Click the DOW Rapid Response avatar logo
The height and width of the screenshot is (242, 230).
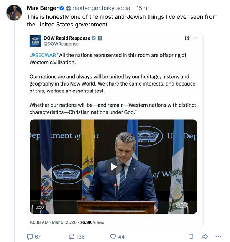pos(35,41)
